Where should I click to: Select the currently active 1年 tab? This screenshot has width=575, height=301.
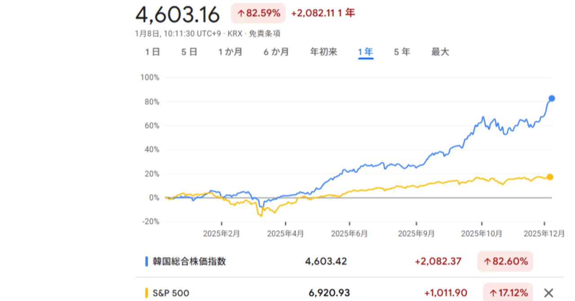tap(365, 52)
